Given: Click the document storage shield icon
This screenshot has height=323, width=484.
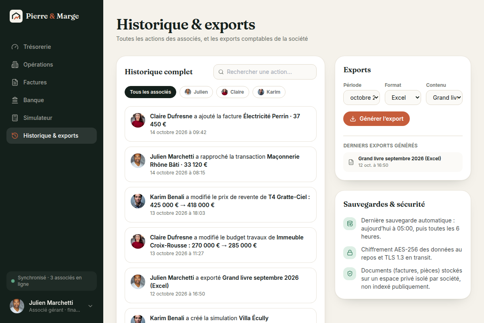Looking at the screenshot, I should 350,274.
